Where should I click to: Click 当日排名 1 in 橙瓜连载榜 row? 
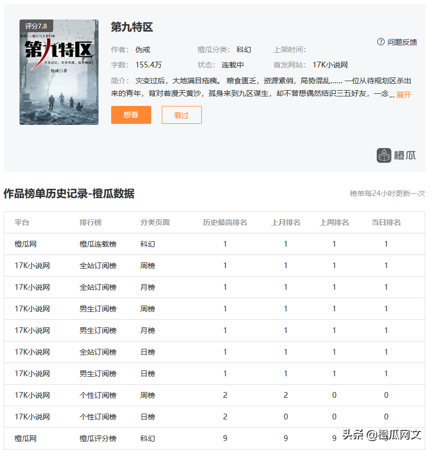tap(386, 244)
